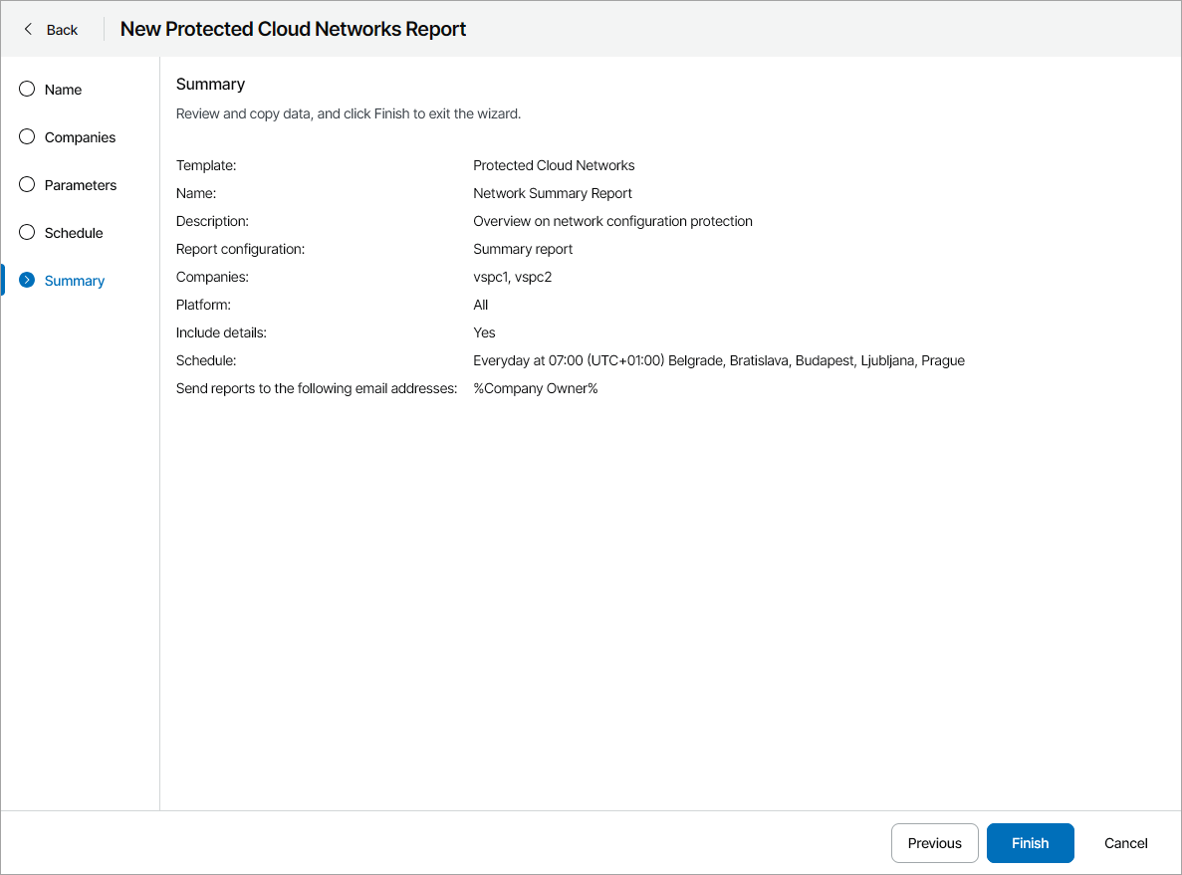Click the blue arrow icon beside Summary step
Image resolution: width=1182 pixels, height=875 pixels.
pos(26,280)
